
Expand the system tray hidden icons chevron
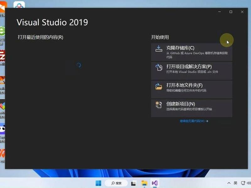click(x=229, y=183)
